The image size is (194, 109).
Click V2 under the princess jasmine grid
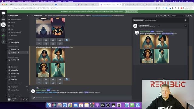click(46, 83)
